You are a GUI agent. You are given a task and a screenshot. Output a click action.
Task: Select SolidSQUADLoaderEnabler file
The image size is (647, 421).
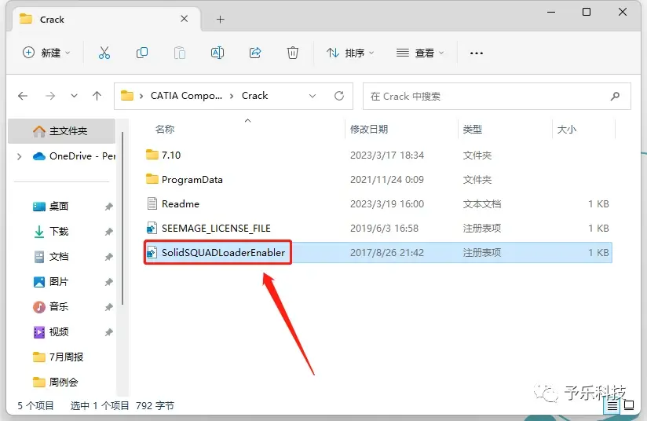click(x=223, y=253)
